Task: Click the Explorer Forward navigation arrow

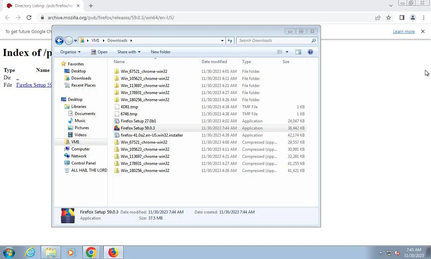Action: click(x=69, y=40)
